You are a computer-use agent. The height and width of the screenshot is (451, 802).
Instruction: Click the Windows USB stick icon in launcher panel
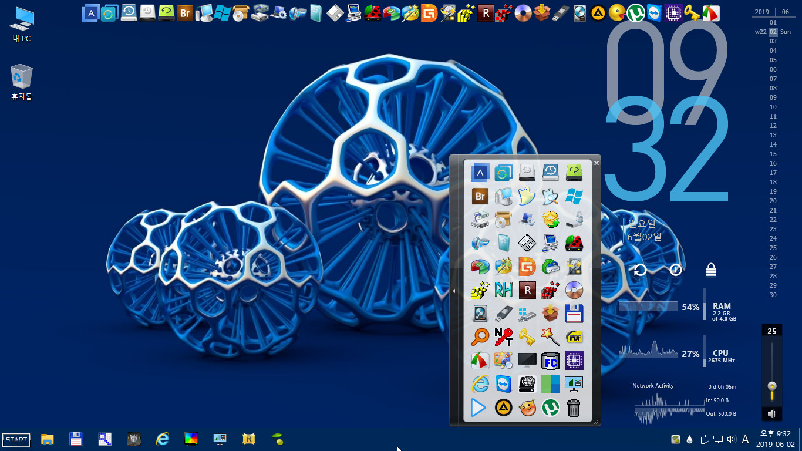click(x=527, y=314)
